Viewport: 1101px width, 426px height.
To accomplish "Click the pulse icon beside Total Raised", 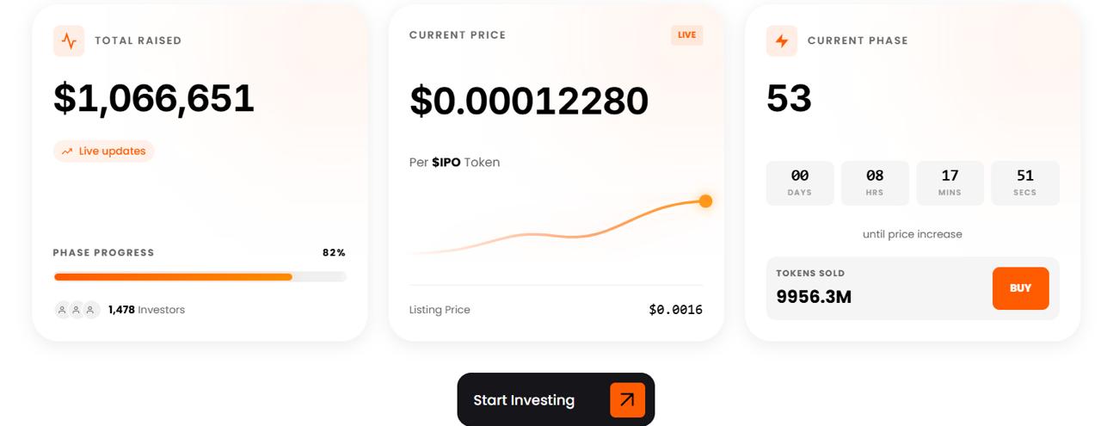I will 69,40.
